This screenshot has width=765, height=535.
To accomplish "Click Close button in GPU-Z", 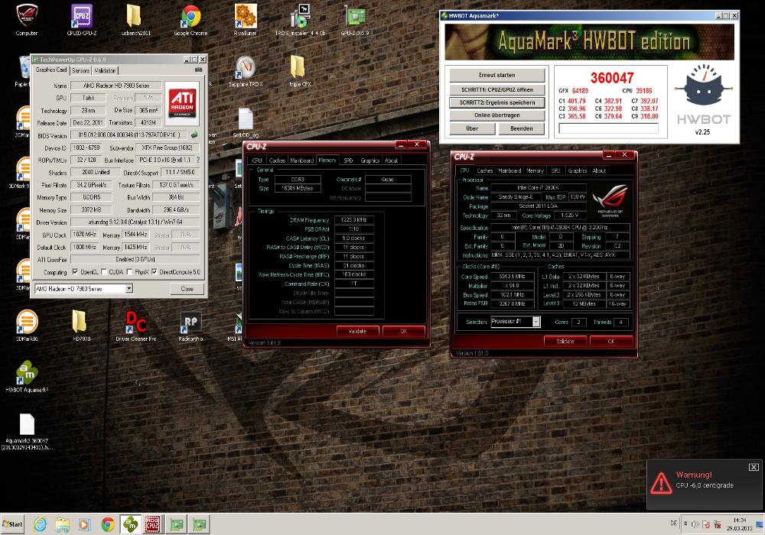I will click(x=187, y=288).
